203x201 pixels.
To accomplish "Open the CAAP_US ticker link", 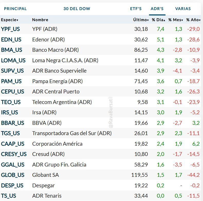I will [13, 144].
